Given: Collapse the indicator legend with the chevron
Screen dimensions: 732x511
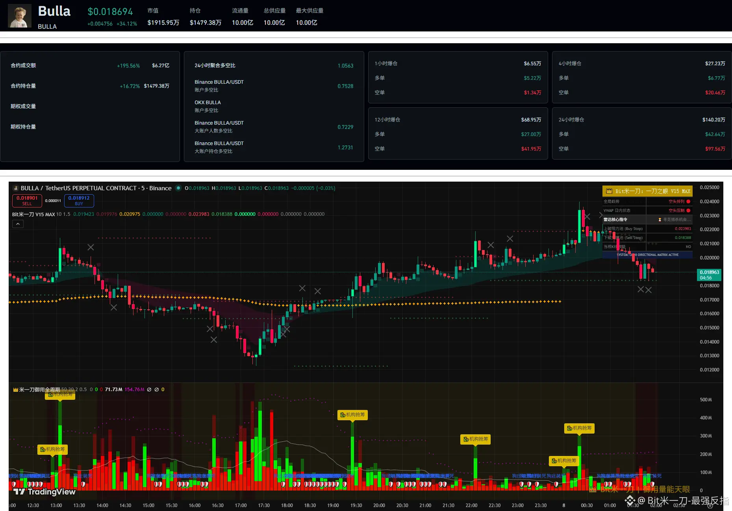Looking at the screenshot, I should (18, 224).
